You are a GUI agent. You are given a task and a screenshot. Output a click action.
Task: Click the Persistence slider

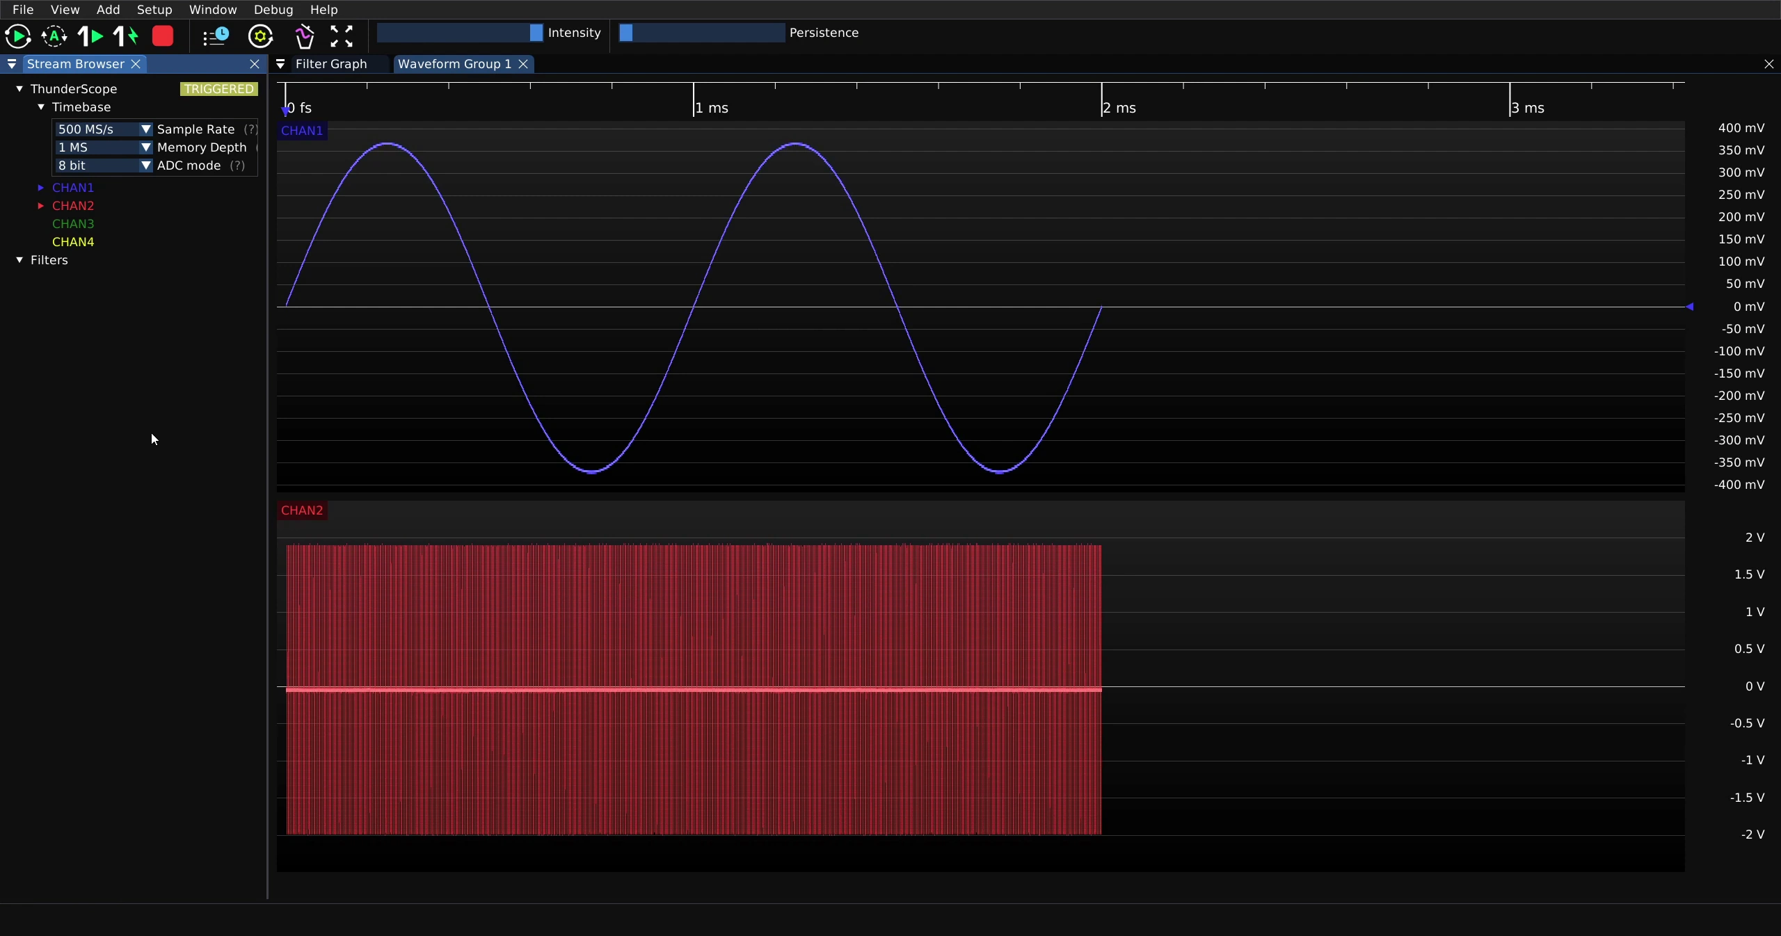click(x=702, y=33)
